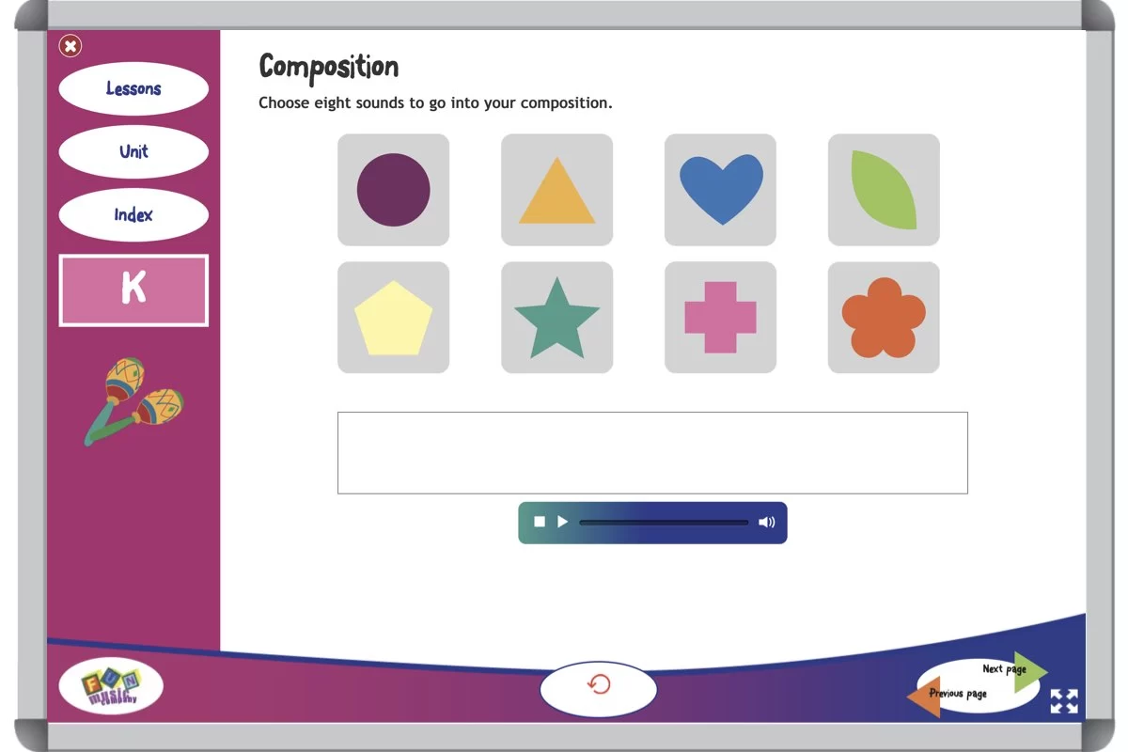Click the audio progress bar
The image size is (1128, 752).
coord(664,522)
